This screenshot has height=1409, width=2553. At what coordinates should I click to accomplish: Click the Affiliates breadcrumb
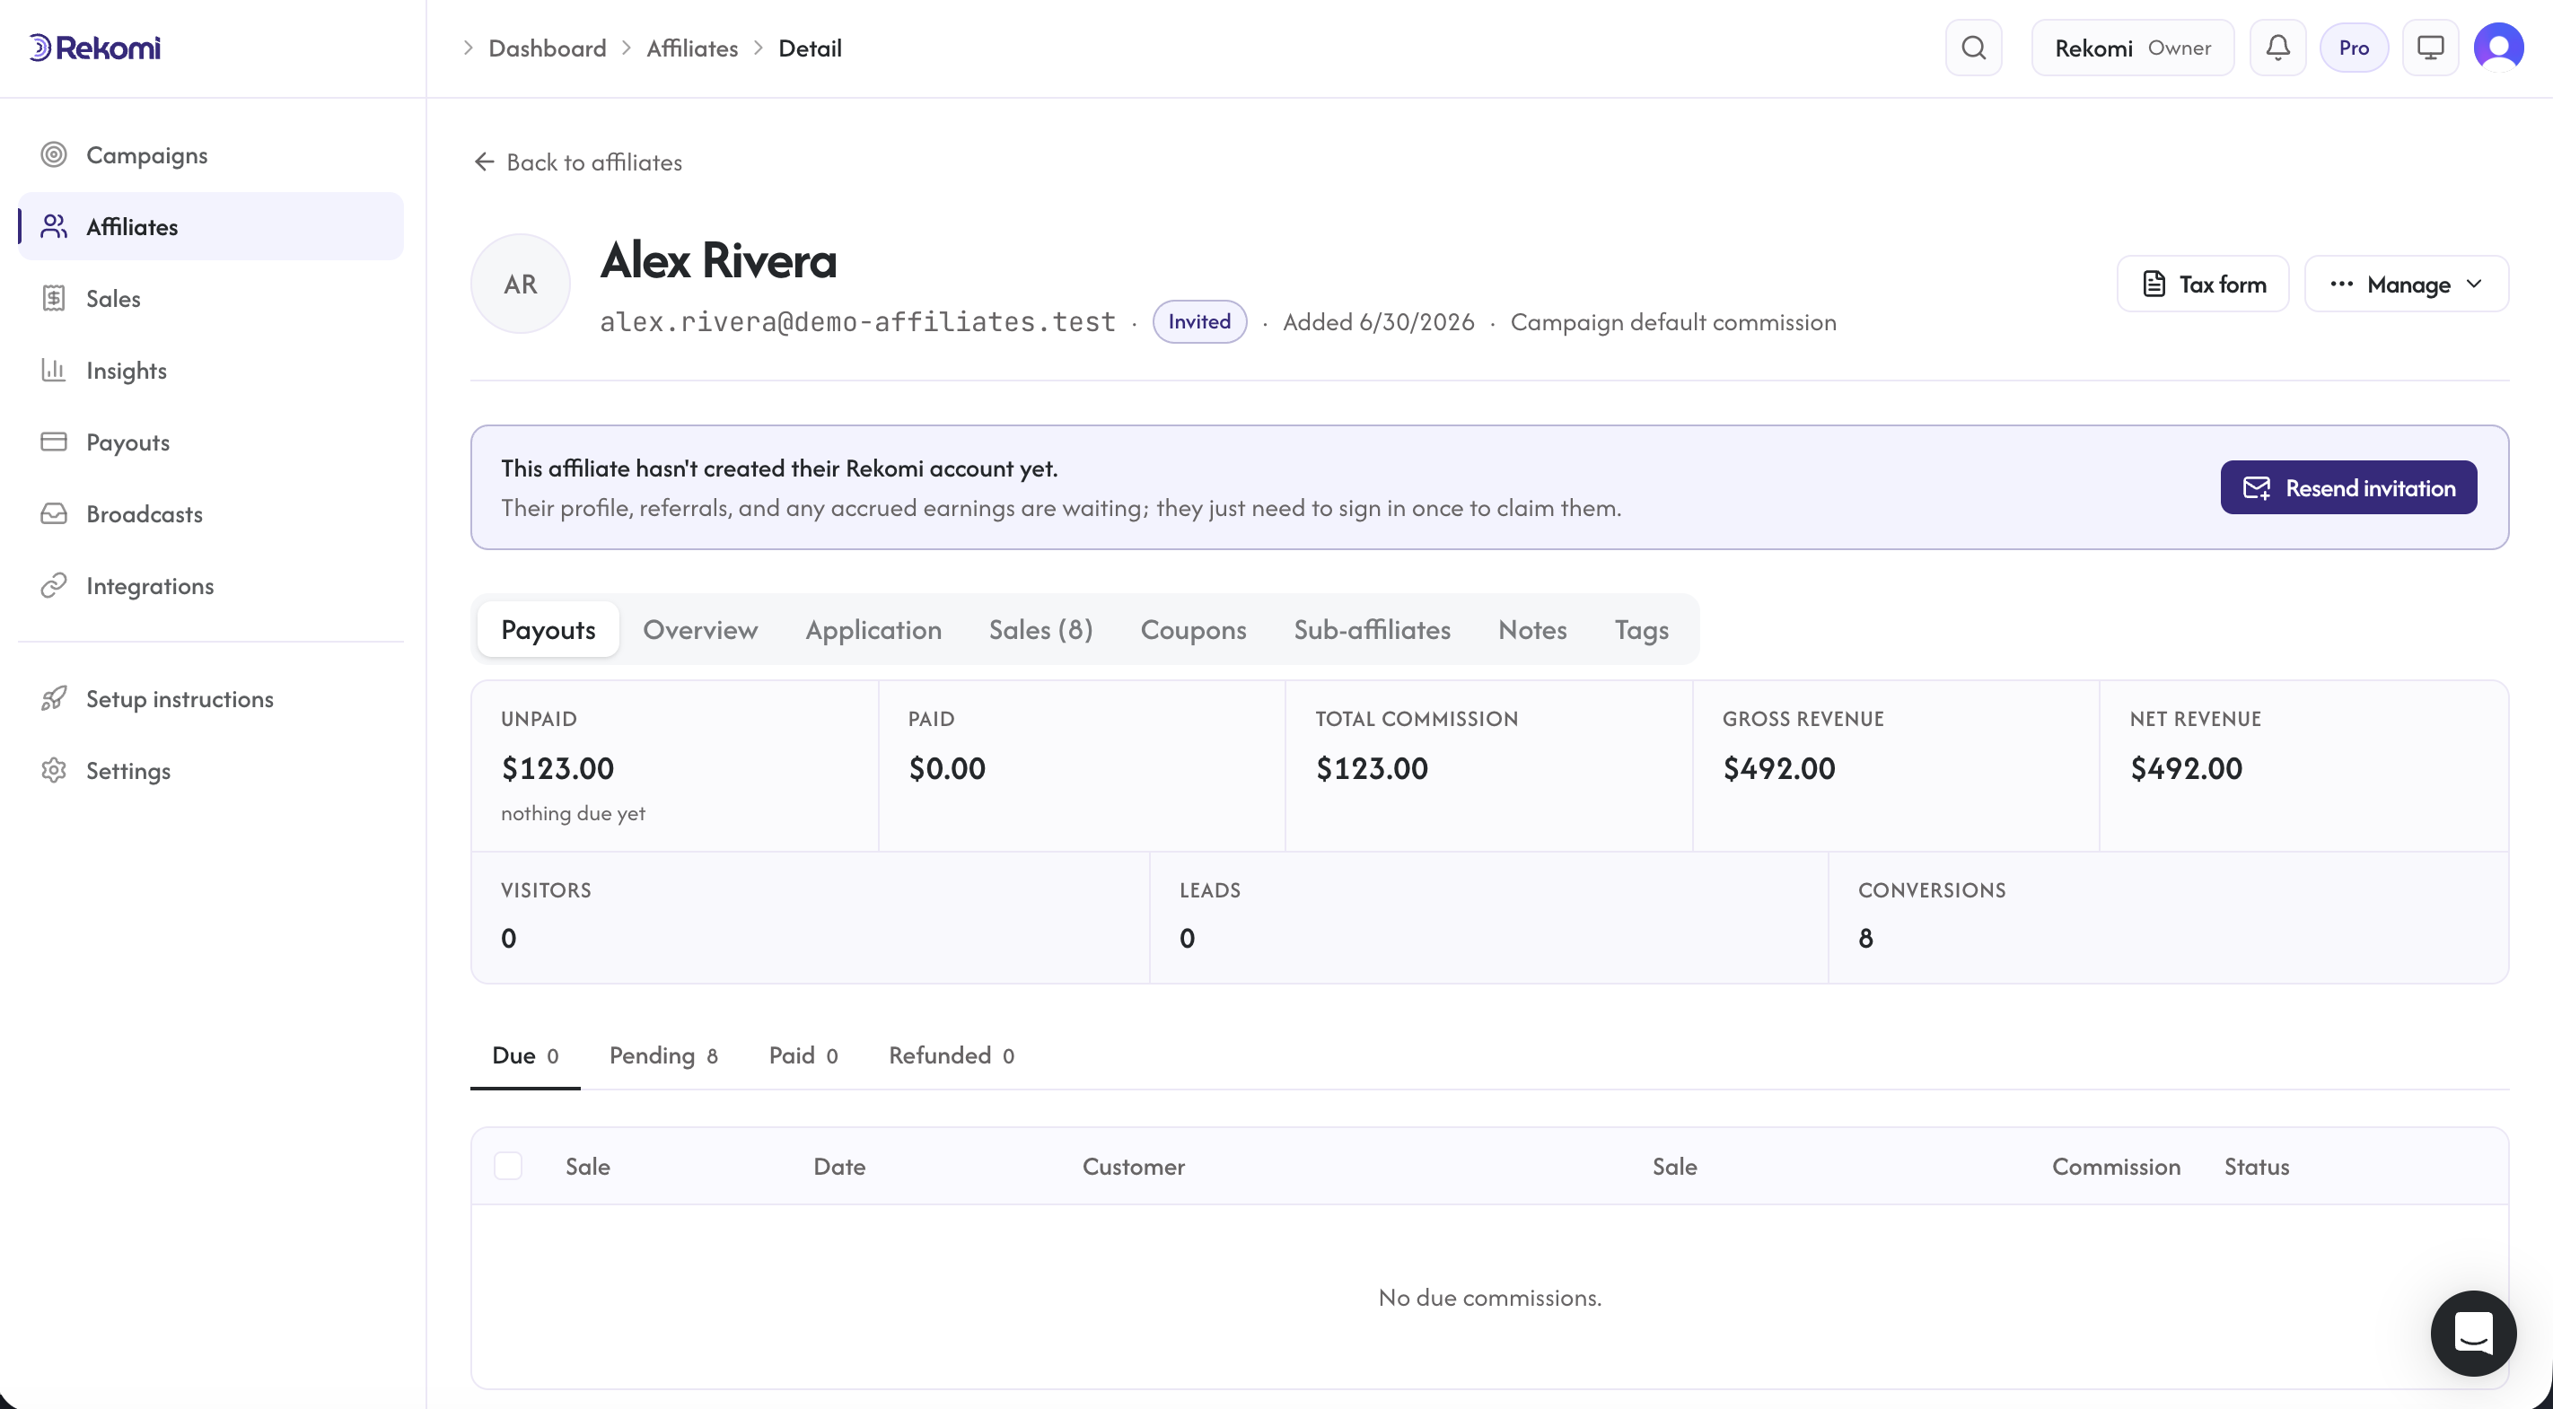point(692,48)
